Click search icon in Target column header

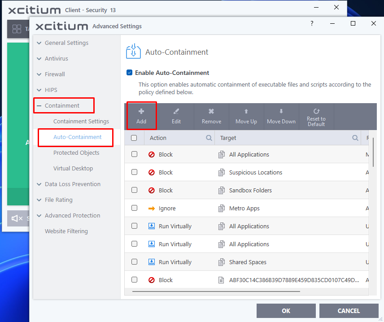click(355, 138)
